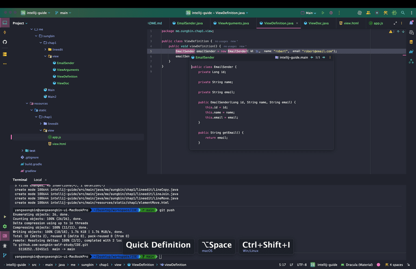Open the Commit tool window
The width and height of the screenshot is (416, 269).
click(5, 32)
